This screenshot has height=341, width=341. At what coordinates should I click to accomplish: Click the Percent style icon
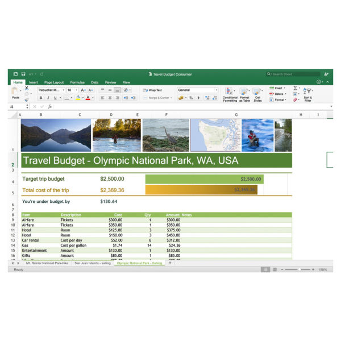[191, 98]
